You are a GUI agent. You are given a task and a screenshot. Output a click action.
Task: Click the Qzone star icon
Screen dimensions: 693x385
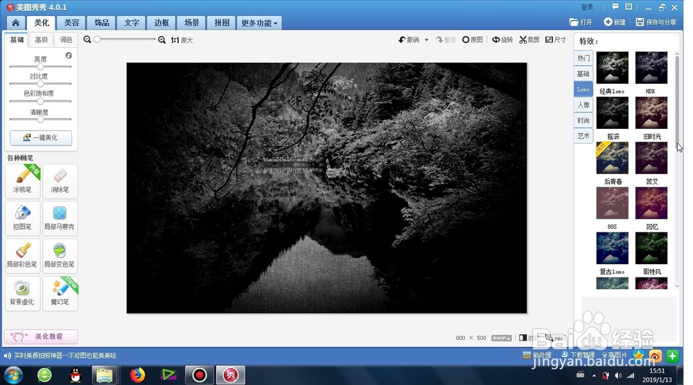(639, 355)
